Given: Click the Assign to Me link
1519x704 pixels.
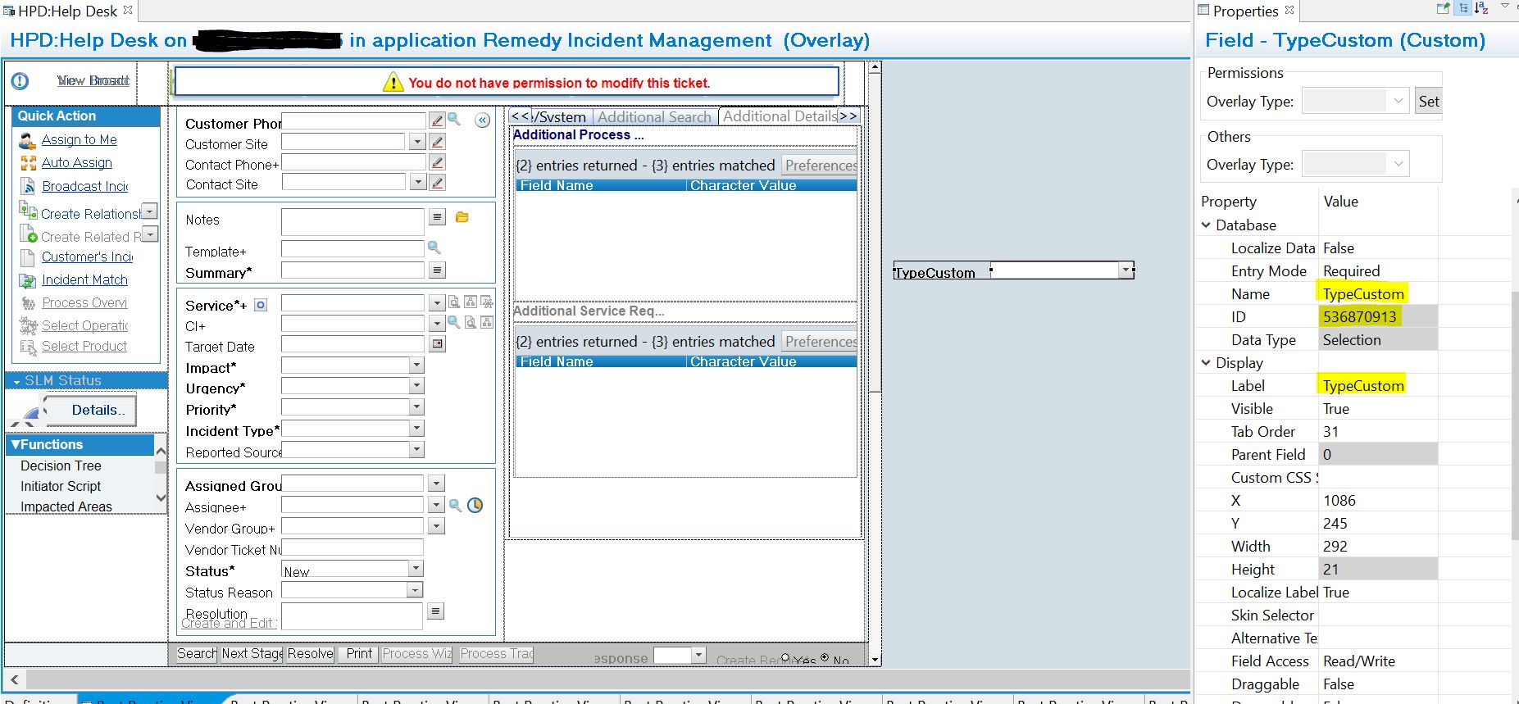Looking at the screenshot, I should [x=80, y=140].
